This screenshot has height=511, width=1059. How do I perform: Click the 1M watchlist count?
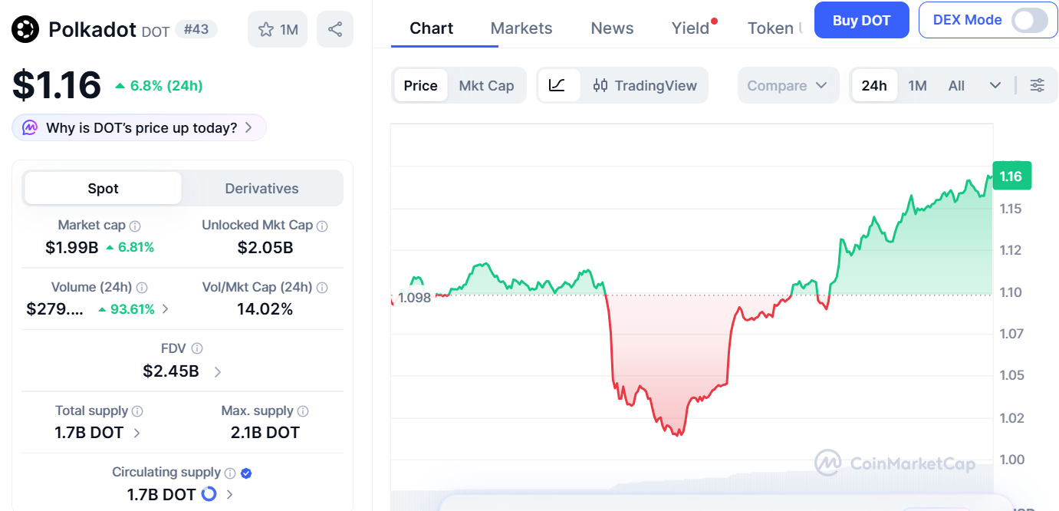[289, 30]
